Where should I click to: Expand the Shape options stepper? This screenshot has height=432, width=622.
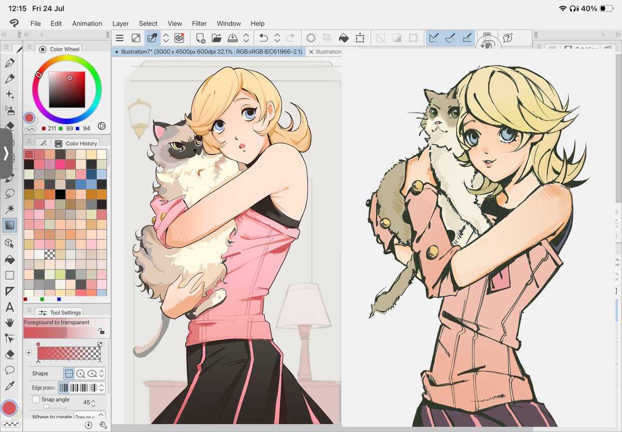tap(102, 373)
